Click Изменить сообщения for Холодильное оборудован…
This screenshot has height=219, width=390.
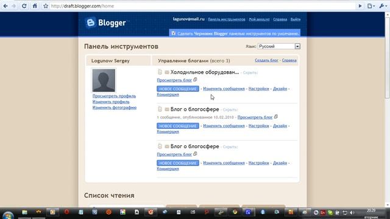click(224, 89)
